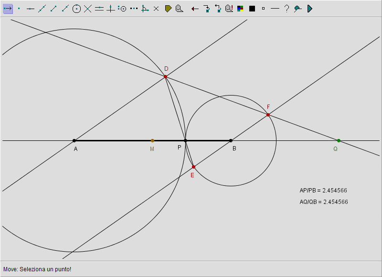Change the point shape via small square icon
The image size is (382, 277).
(263, 9)
